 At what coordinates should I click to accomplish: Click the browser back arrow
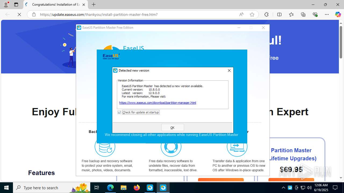tap(8, 14)
